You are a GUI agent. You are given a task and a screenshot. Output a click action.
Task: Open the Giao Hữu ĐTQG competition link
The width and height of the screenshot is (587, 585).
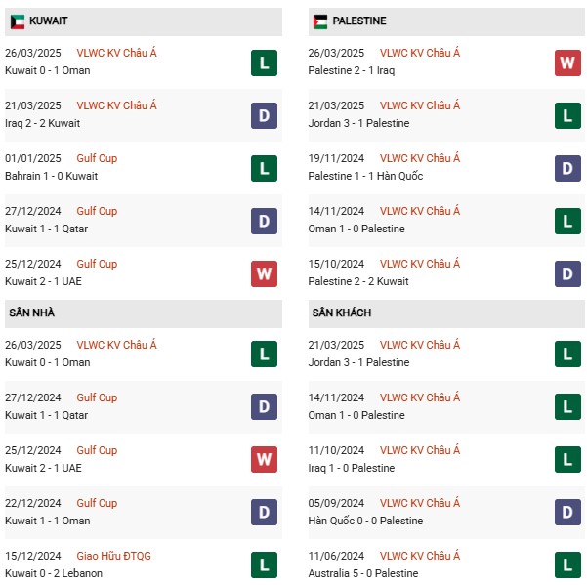pos(113,556)
